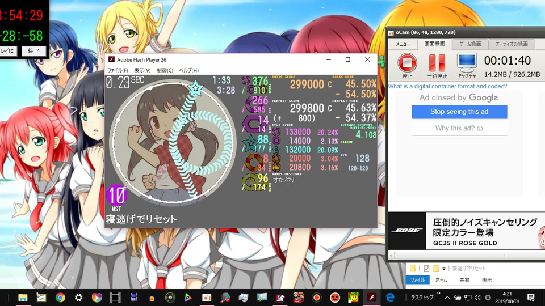Switch to oCam ゲーム録画 tab
Screen dimensions: 545x306
pos(470,44)
